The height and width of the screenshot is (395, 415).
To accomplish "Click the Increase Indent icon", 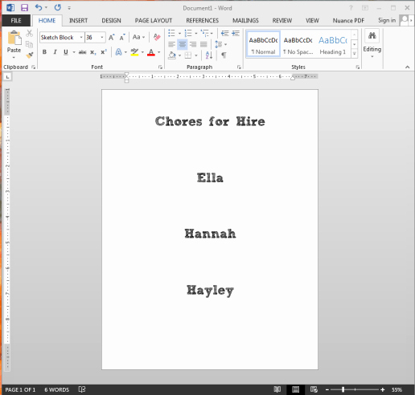I will click(x=236, y=33).
